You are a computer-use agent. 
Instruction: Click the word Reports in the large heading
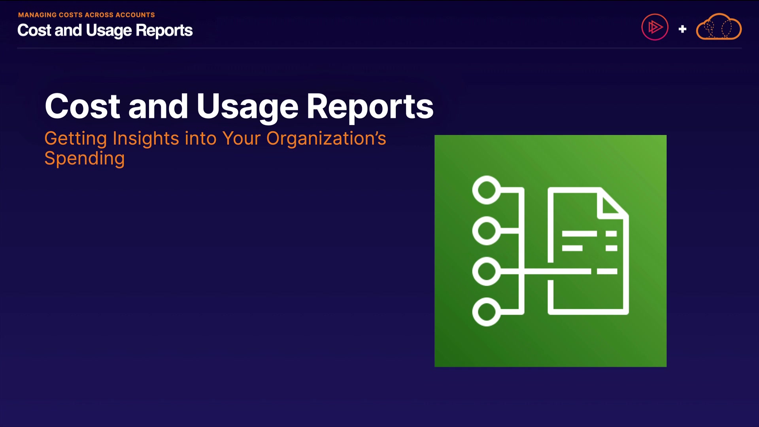[x=370, y=106]
